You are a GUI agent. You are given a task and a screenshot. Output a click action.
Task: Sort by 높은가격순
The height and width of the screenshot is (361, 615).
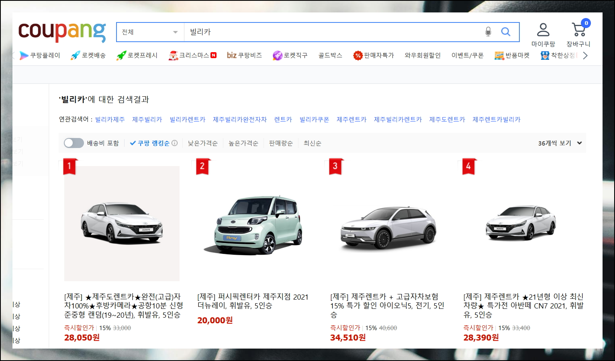(x=243, y=143)
